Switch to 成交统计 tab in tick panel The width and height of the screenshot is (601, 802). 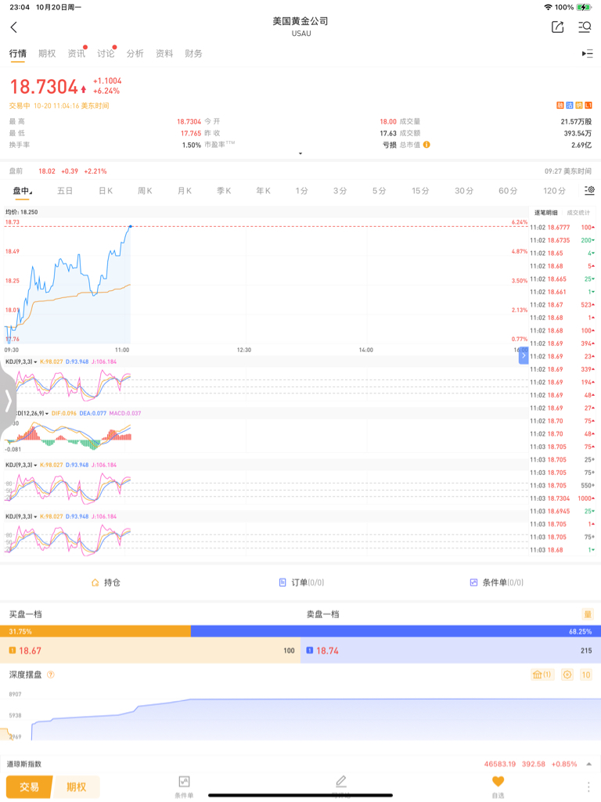click(578, 213)
